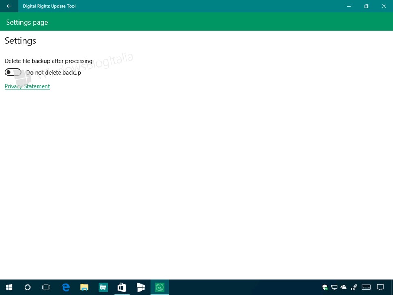
Task: Restore down the application window
Action: click(x=366, y=6)
